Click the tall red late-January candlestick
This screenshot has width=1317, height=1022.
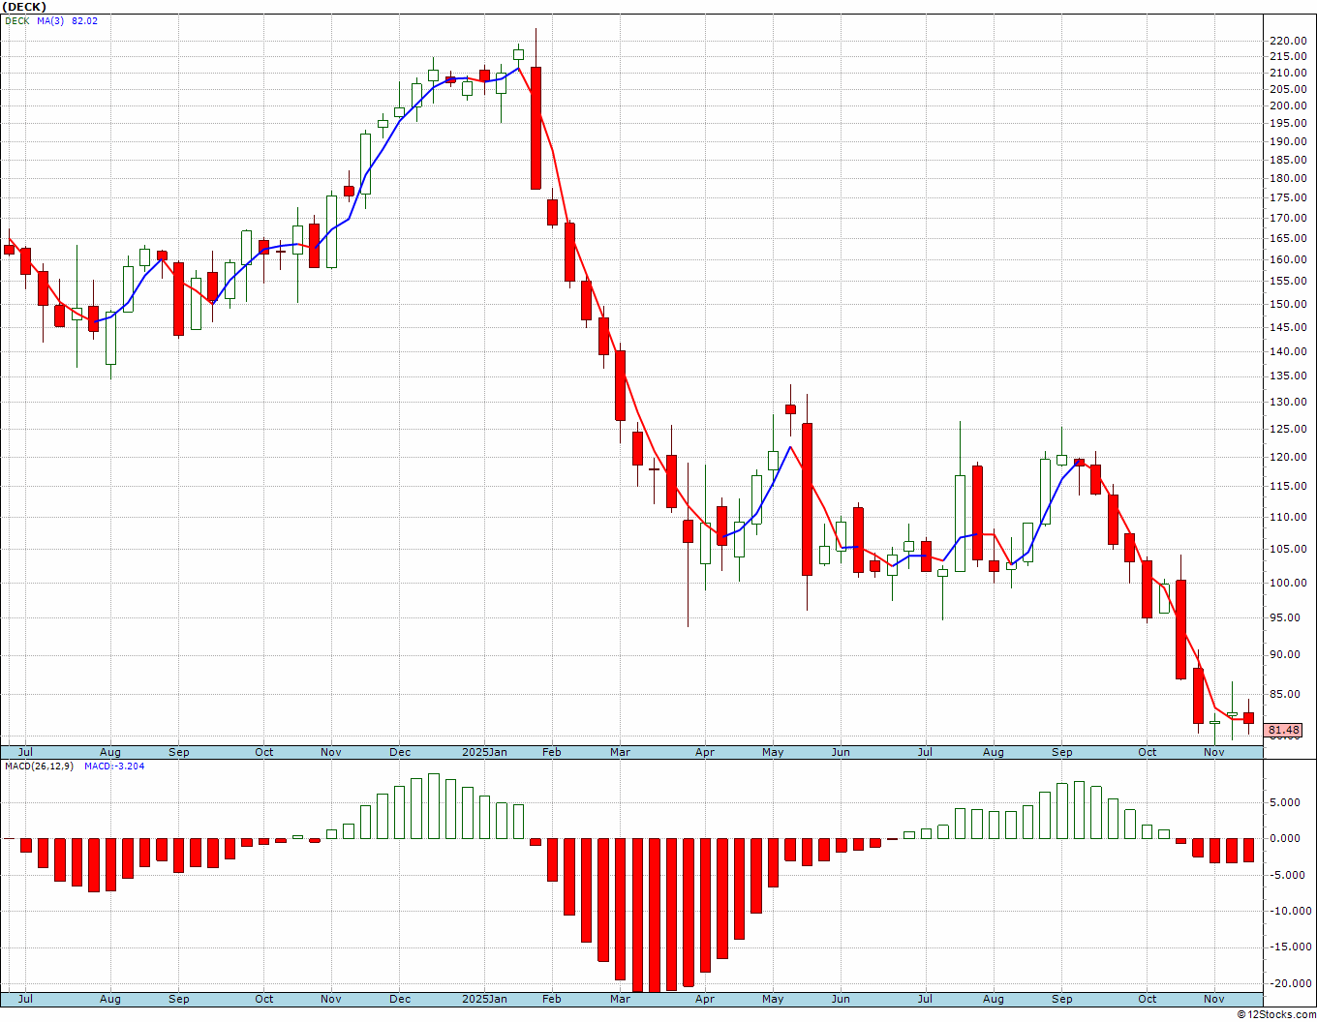tap(536, 128)
